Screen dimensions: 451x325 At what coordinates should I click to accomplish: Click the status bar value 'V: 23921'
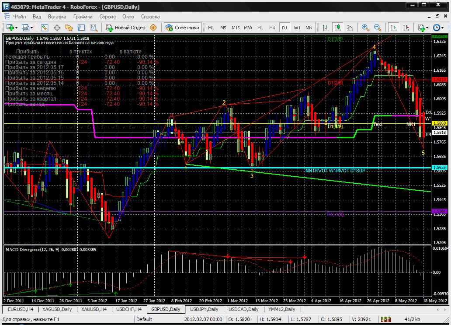pyautogui.click(x=362, y=319)
